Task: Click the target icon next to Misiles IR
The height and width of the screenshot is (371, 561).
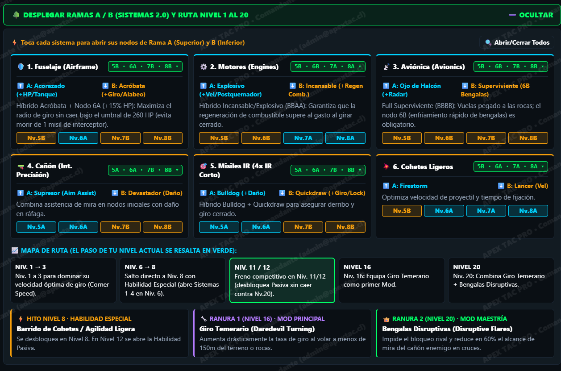Action: click(204, 167)
